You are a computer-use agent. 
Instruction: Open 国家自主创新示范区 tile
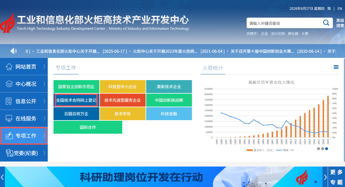point(76,86)
